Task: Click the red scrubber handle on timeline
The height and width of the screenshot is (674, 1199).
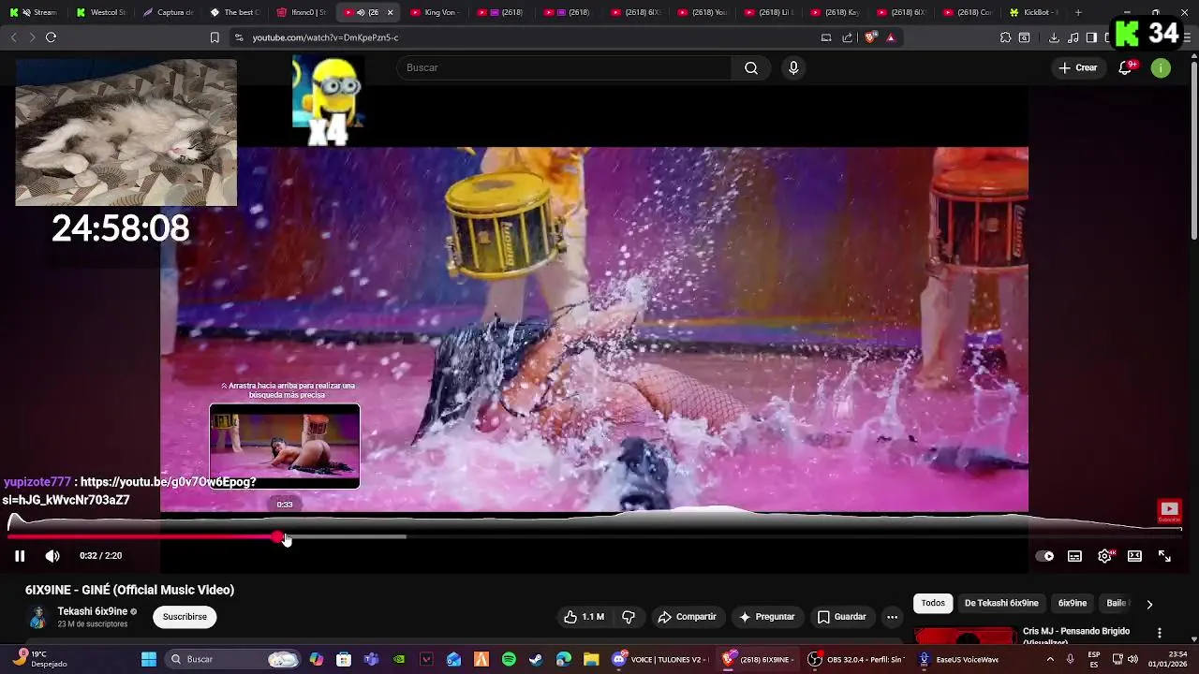Action: coord(278,537)
